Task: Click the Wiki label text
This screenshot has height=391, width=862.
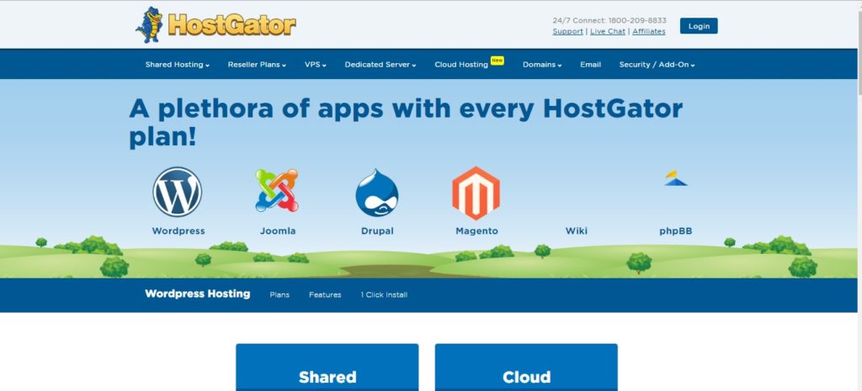Action: pos(576,231)
